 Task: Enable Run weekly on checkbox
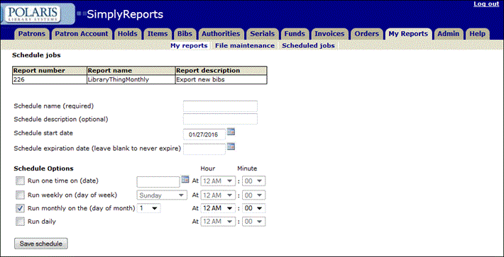20,195
